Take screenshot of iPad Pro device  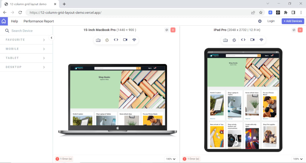click(225, 40)
